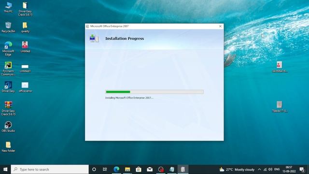Select the New folder desktop icon
Screen dimensions: 309x174
(x=8, y=147)
